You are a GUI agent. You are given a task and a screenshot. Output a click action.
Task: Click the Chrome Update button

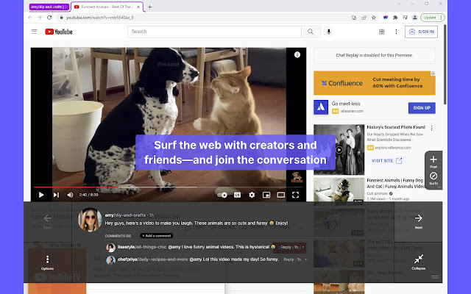(x=433, y=18)
